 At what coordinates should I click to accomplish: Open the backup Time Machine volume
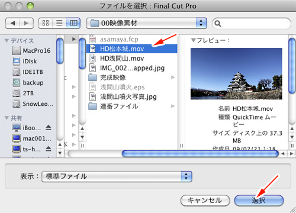[x=28, y=83]
